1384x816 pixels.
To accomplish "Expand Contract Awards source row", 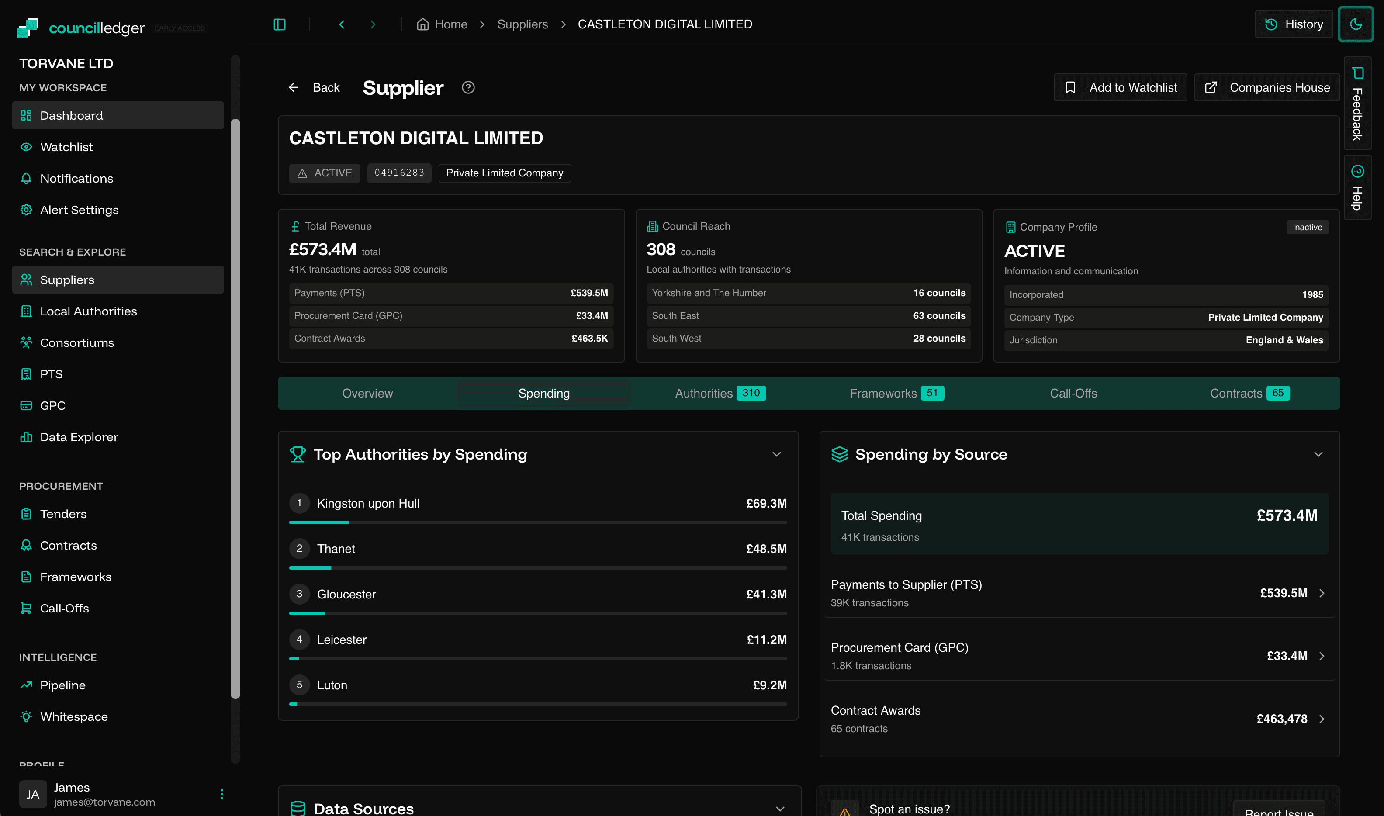I will pyautogui.click(x=1080, y=719).
